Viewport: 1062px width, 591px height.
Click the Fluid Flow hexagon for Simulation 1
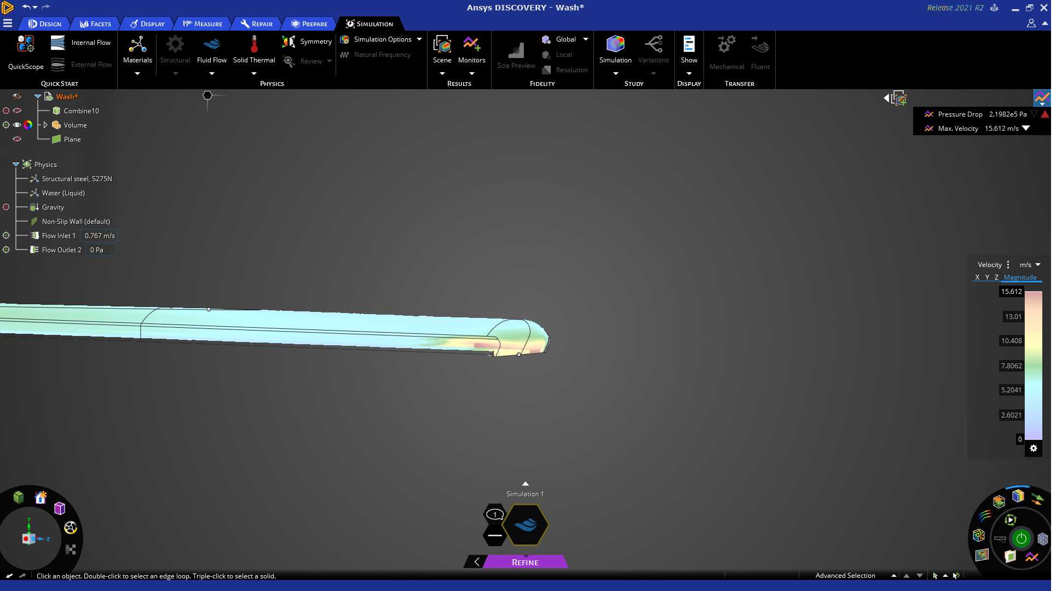tap(526, 525)
